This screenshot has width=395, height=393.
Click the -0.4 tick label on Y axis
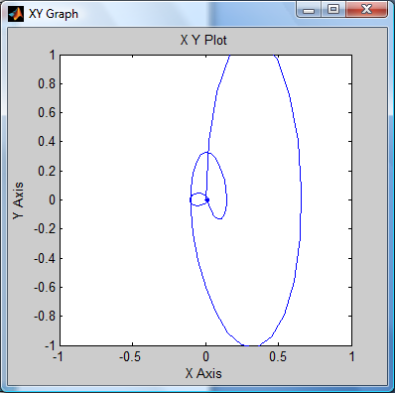coord(45,258)
